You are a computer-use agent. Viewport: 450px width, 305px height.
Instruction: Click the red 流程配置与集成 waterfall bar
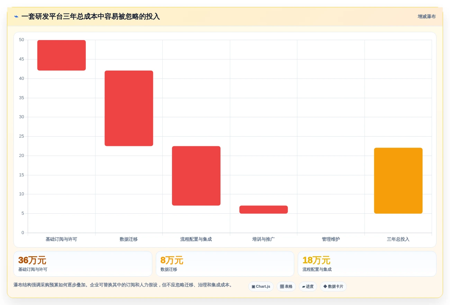coord(196,176)
